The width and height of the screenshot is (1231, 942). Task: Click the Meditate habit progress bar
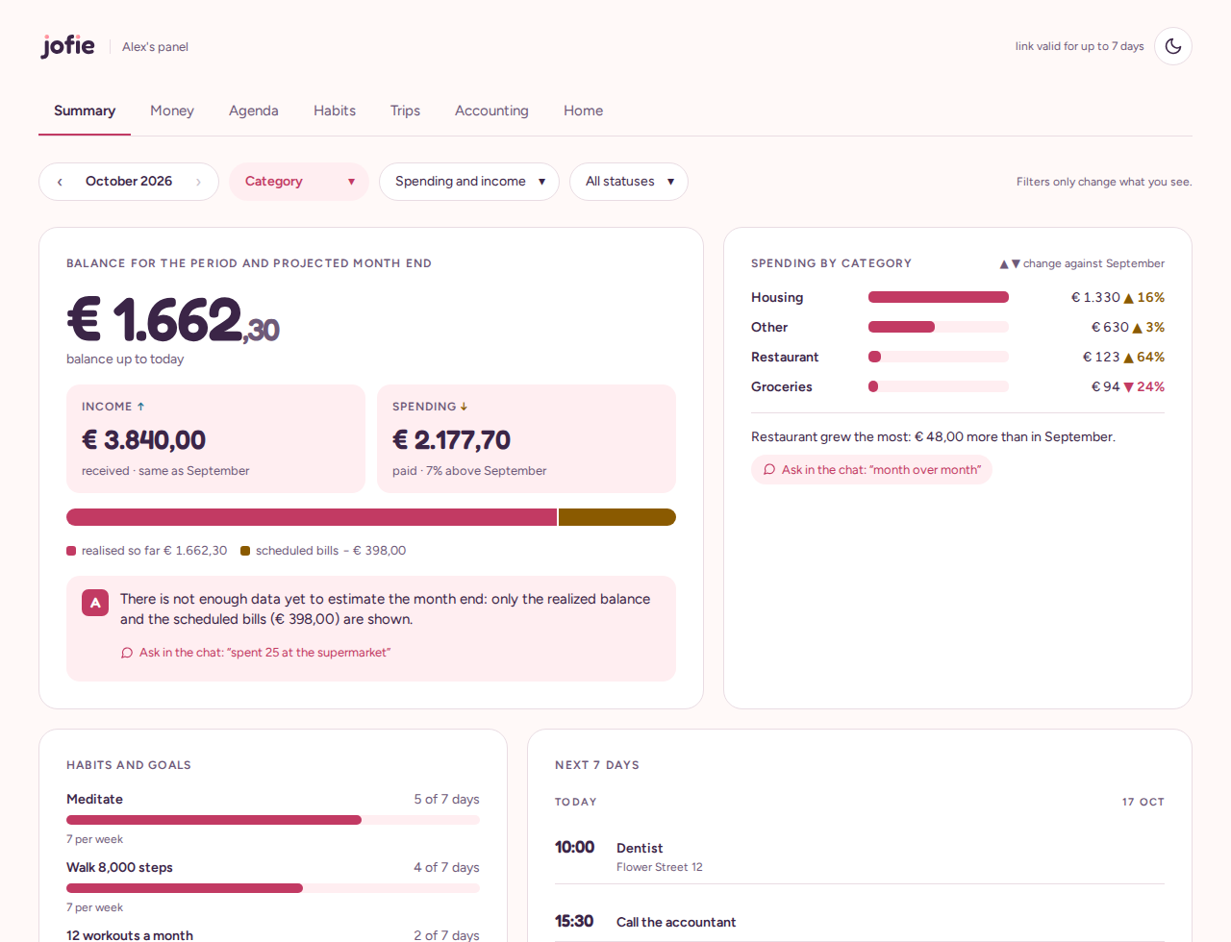pyautogui.click(x=273, y=820)
